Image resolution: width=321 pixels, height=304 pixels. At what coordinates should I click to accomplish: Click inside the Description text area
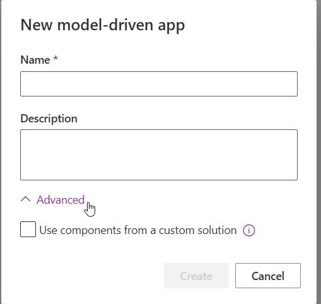tap(159, 155)
